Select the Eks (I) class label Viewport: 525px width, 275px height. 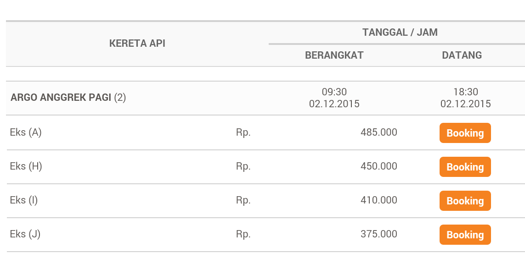tap(23, 200)
